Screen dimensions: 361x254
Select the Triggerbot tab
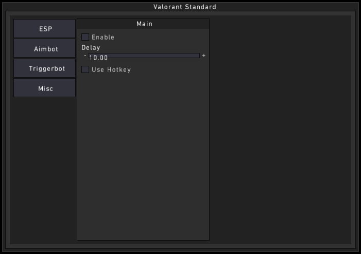click(45, 68)
